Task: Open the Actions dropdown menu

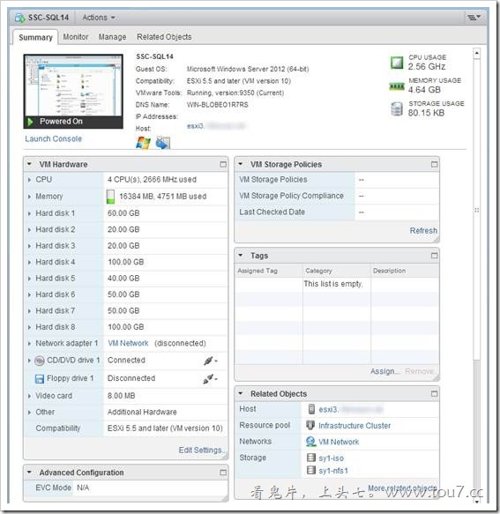Action: click(x=99, y=18)
